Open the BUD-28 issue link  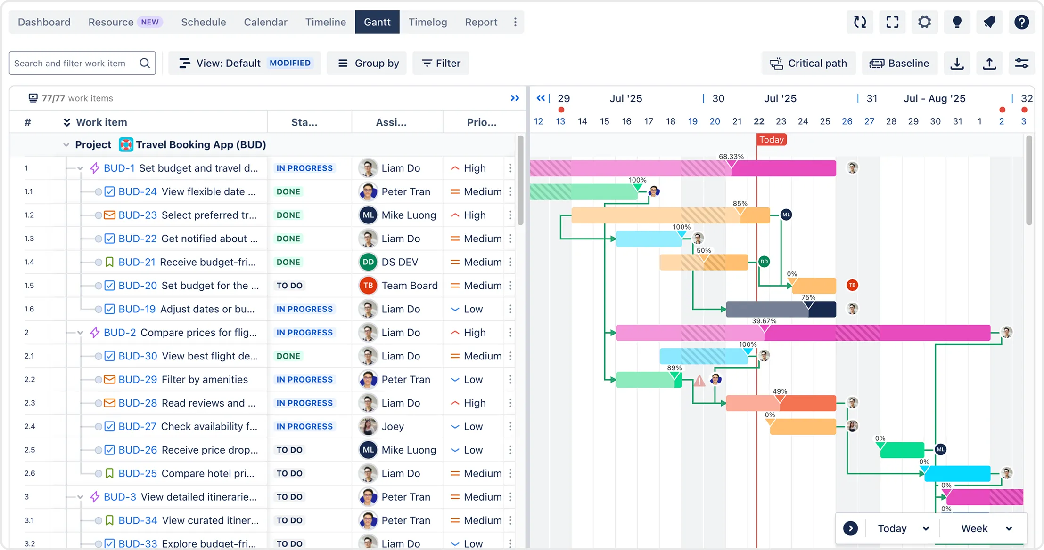point(137,403)
